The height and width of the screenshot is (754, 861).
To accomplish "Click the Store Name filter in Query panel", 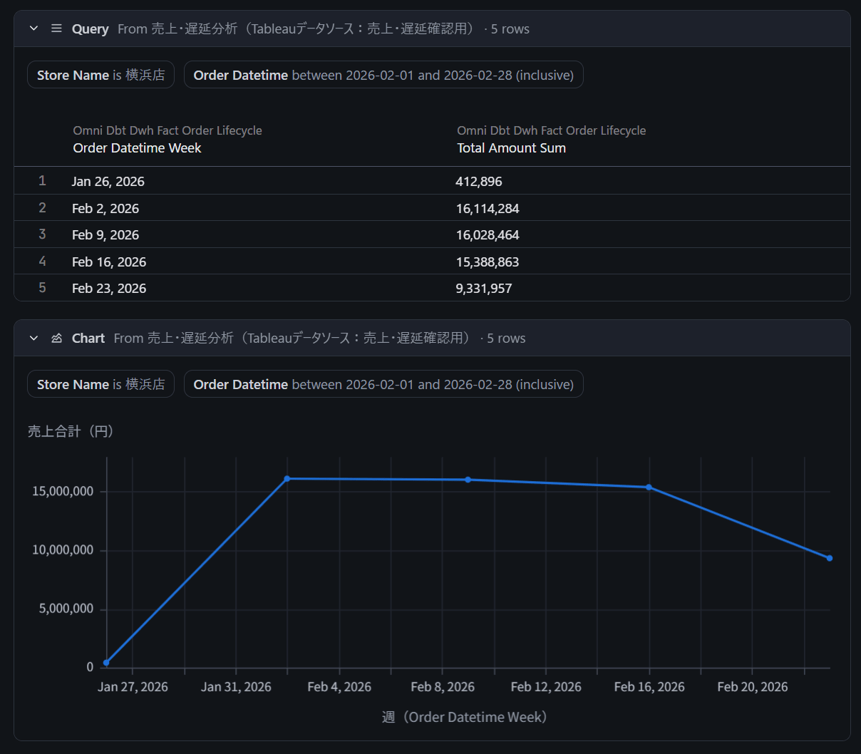I will tap(100, 75).
